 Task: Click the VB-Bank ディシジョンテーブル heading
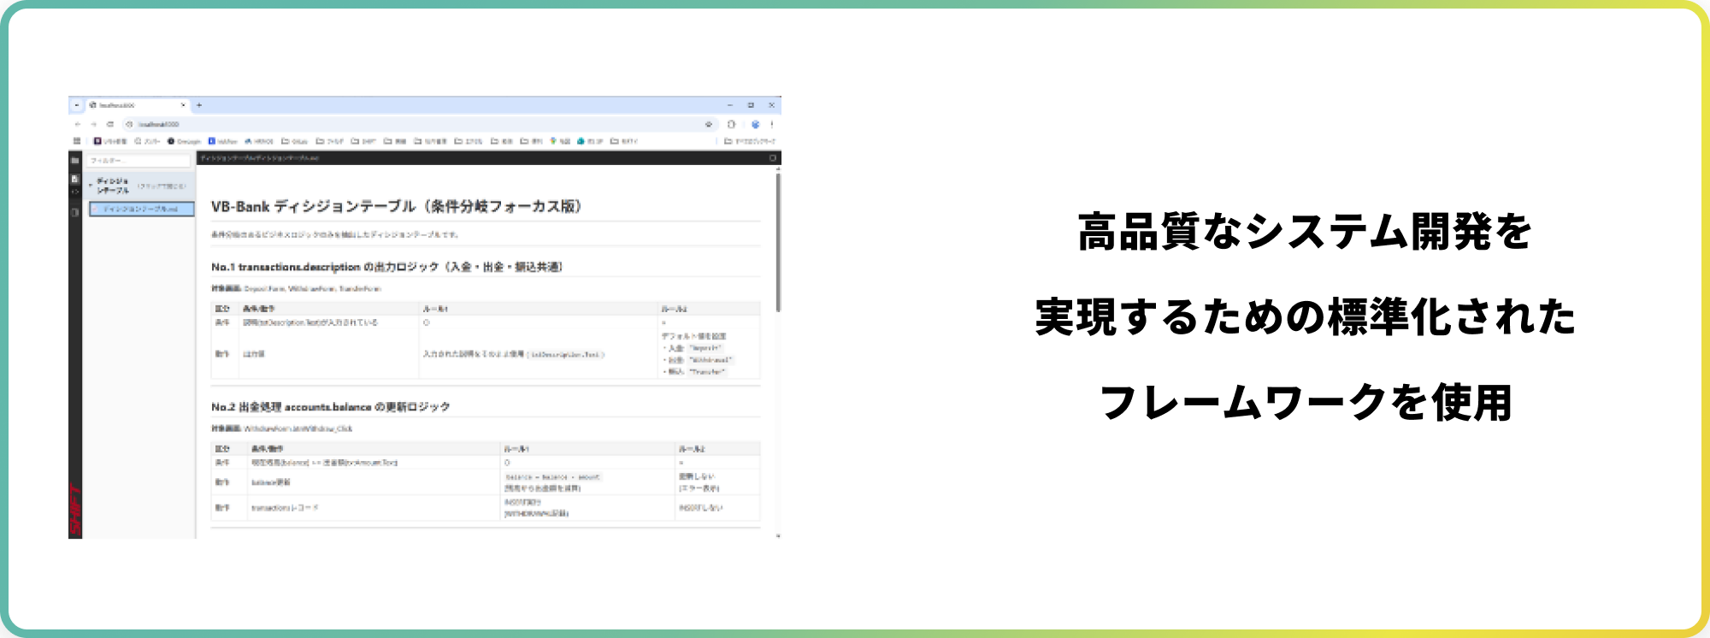pos(398,206)
